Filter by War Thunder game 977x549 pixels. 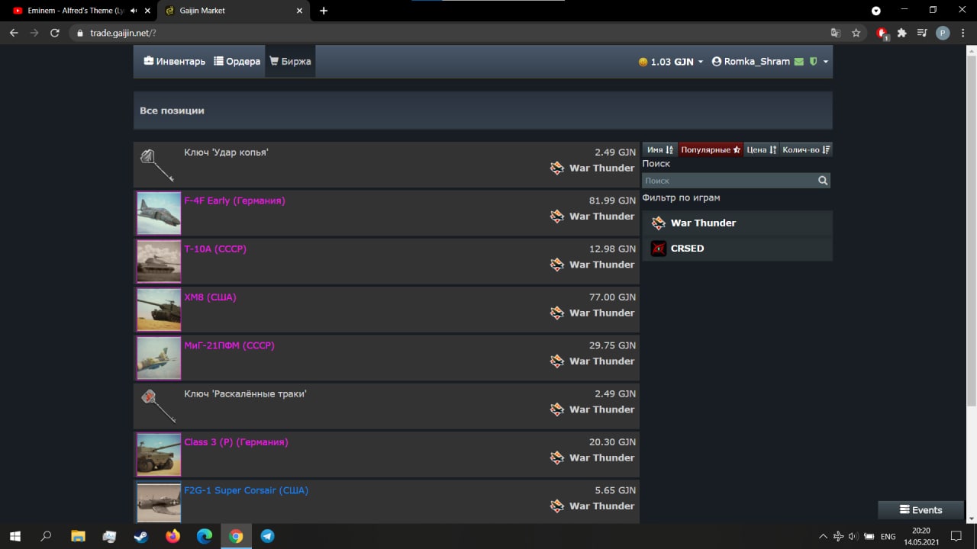tap(737, 223)
